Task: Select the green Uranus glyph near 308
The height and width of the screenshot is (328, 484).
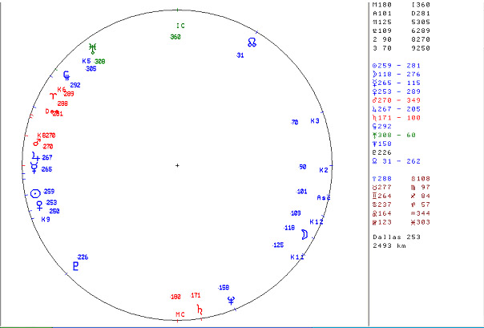Action: 93,50
